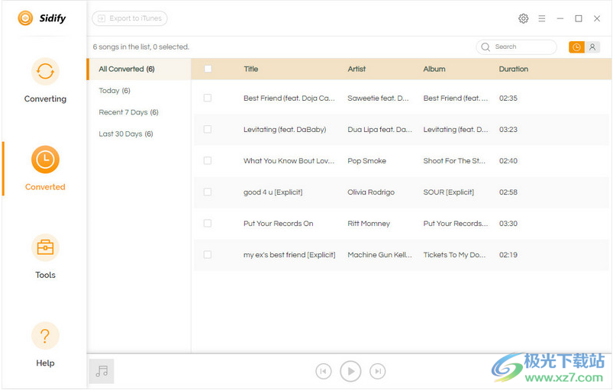Check the Best Friend song checkbox
Viewport: 613px width, 390px height.
[208, 98]
